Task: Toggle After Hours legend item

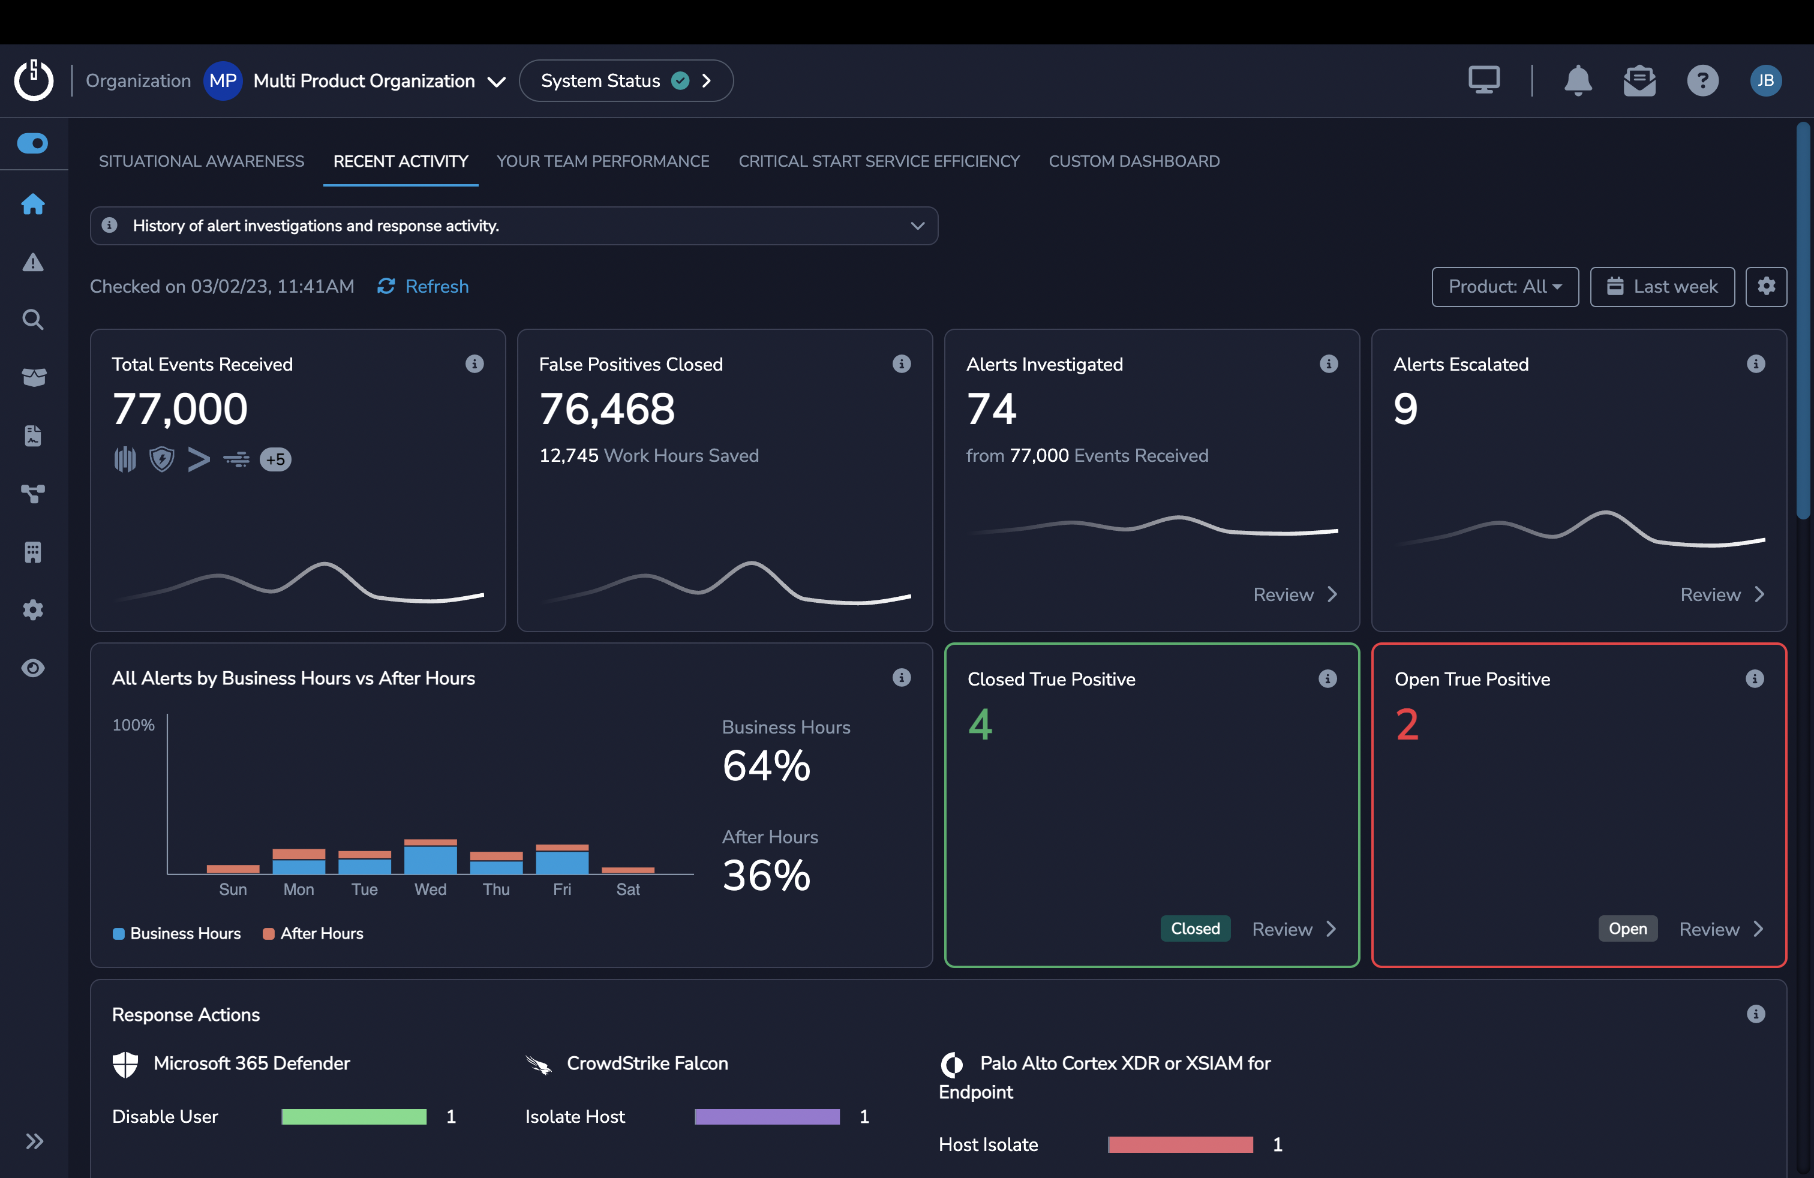Action: pyautogui.click(x=313, y=933)
